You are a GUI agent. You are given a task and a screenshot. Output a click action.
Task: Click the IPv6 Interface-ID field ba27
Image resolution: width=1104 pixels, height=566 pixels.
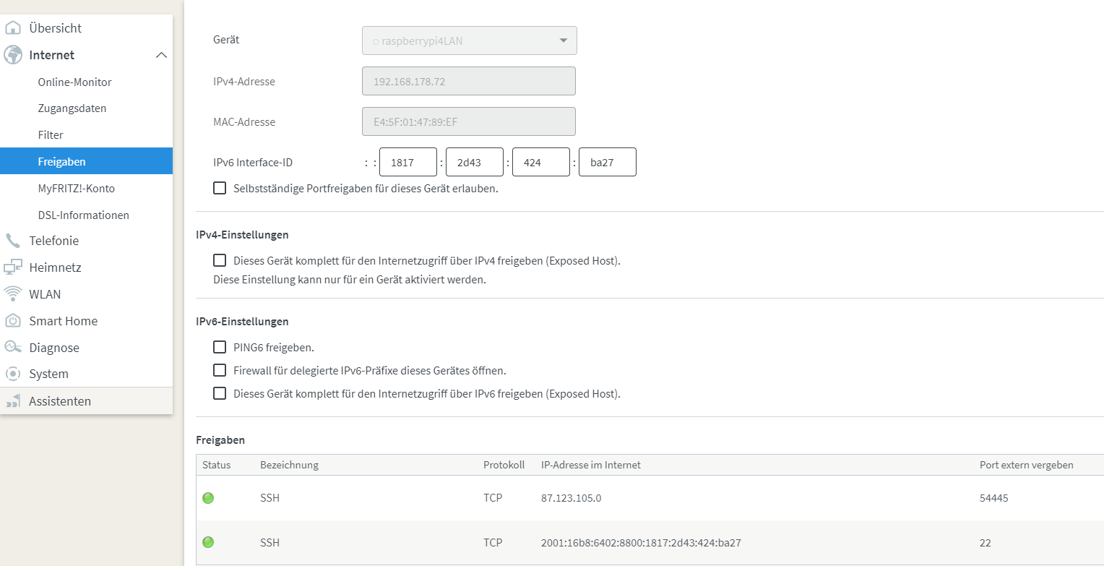click(607, 163)
